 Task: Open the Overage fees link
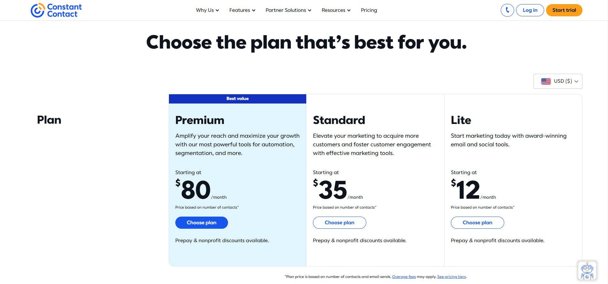tap(404, 277)
